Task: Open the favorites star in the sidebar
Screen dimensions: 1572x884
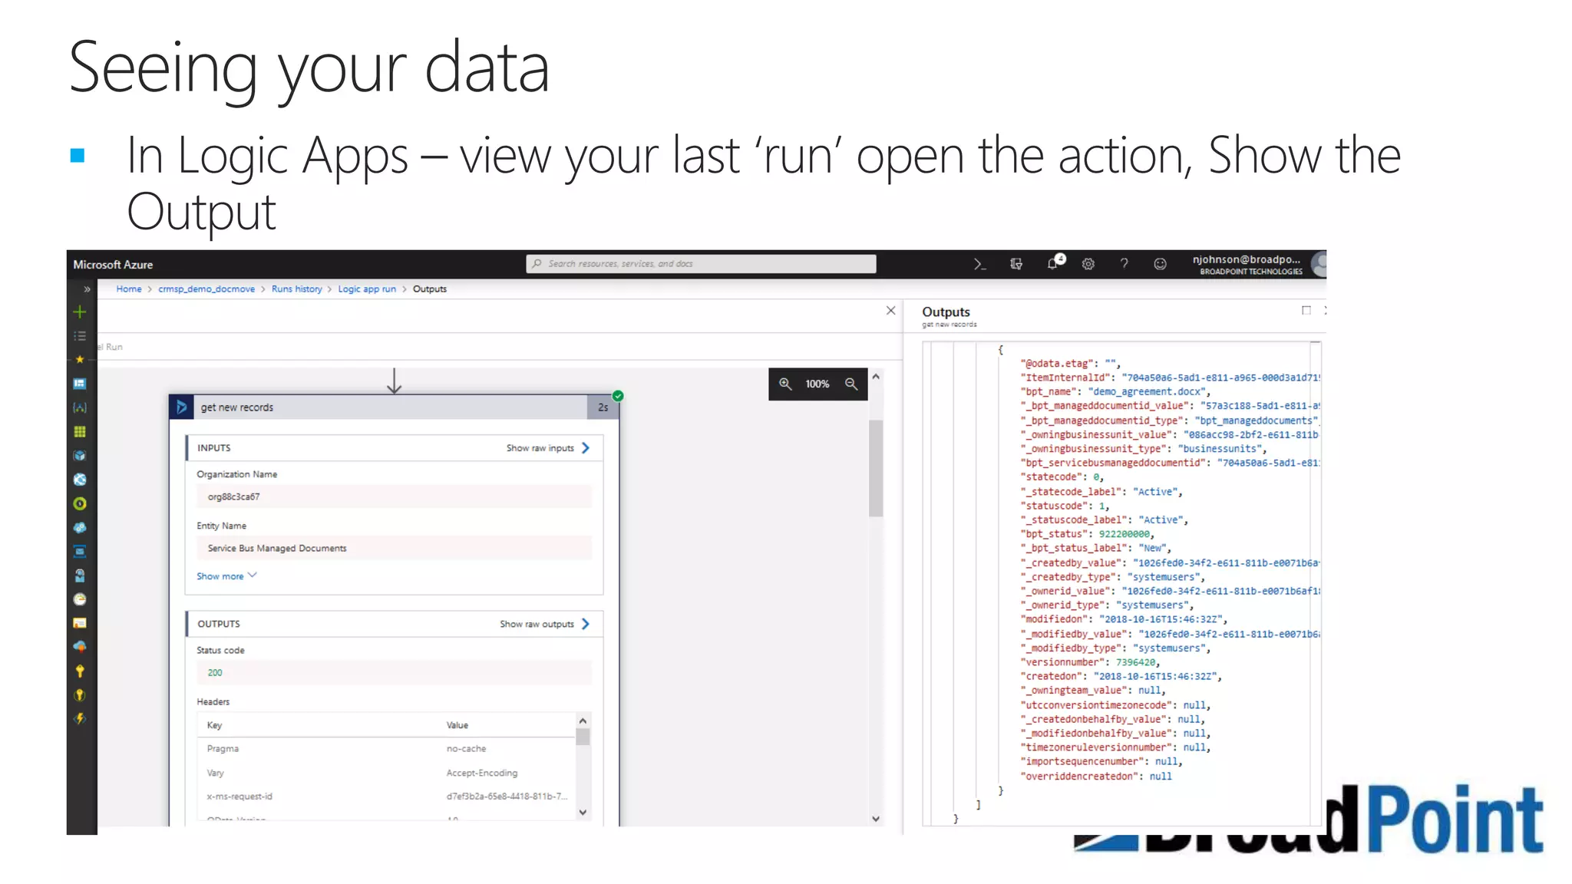Action: [x=80, y=359]
